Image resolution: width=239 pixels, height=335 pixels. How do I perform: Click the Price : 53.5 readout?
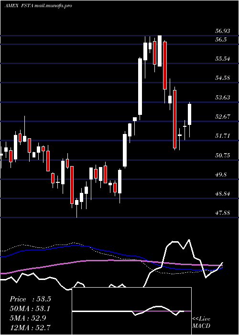[30, 299]
